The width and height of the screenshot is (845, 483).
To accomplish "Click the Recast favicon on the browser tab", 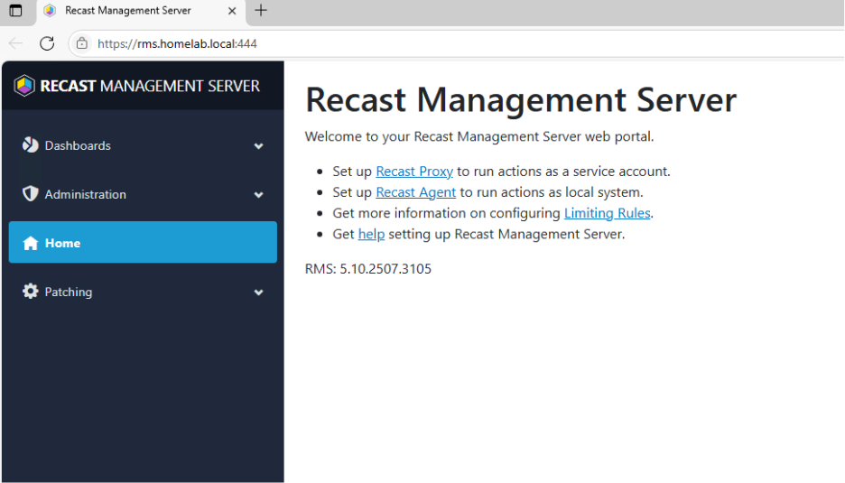I will [x=50, y=11].
